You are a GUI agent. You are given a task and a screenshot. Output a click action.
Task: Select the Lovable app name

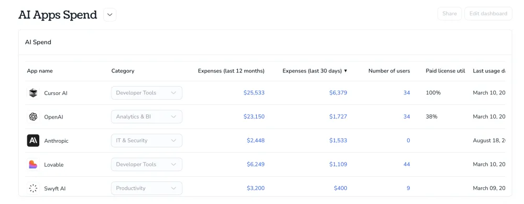(54, 165)
